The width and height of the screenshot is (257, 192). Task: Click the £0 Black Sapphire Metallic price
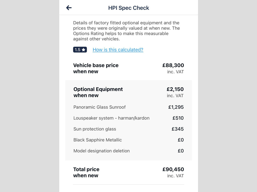coord(180,140)
